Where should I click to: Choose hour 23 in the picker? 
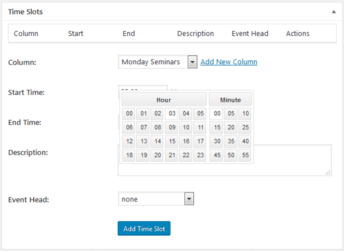click(x=200, y=155)
